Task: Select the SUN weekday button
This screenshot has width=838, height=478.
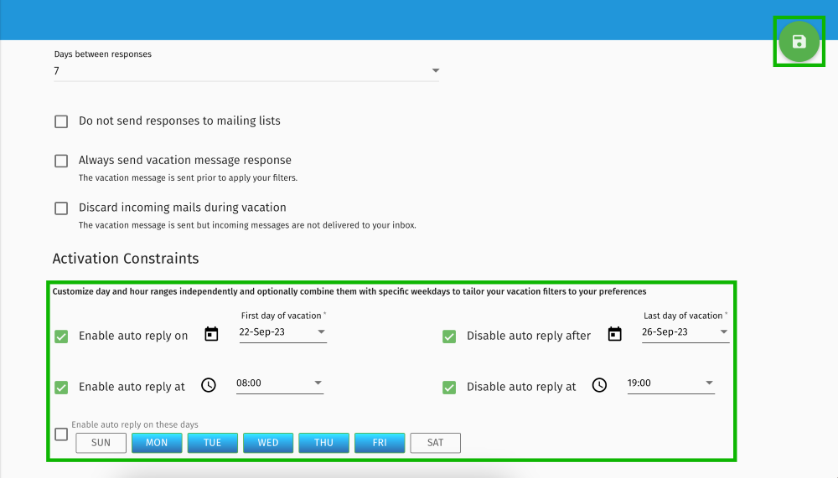Action: tap(101, 443)
